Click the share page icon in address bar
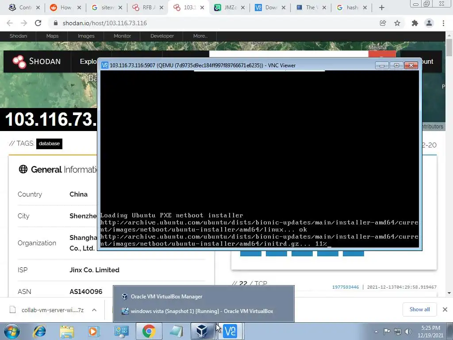Viewport: 453px width, 340px height. (383, 23)
